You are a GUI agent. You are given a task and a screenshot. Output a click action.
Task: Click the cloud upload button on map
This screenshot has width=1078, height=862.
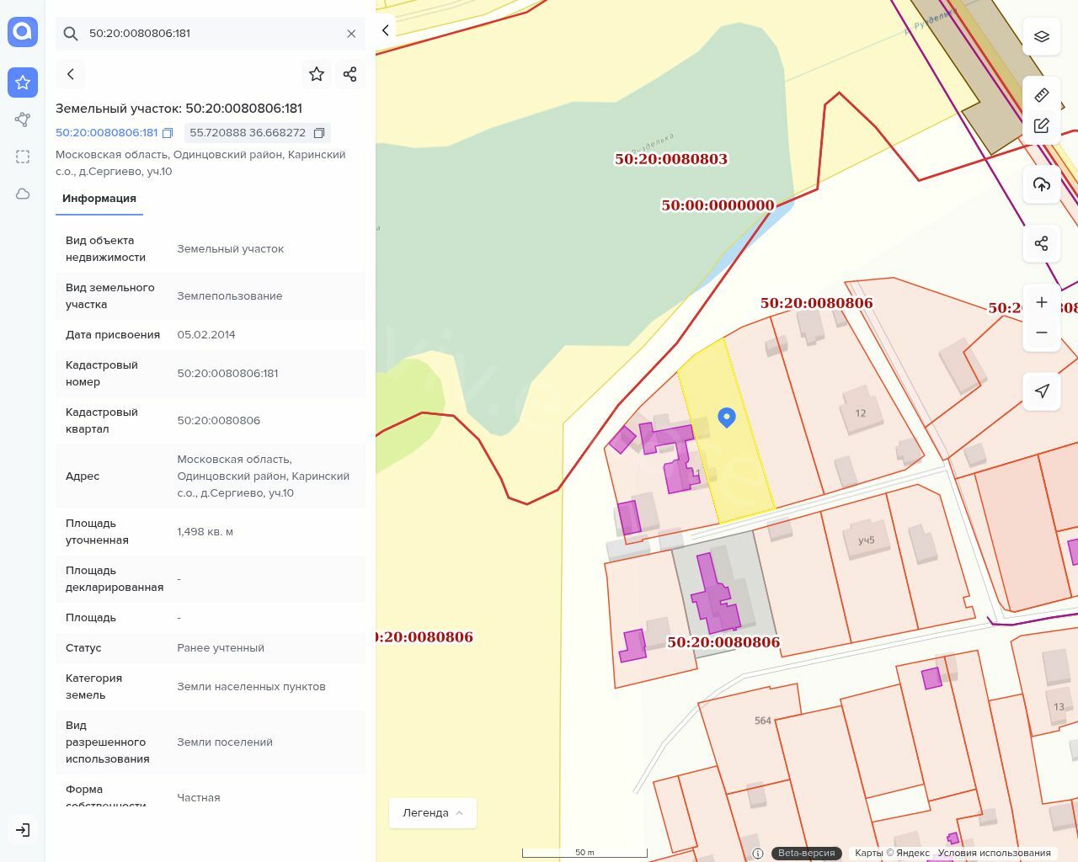click(1042, 184)
